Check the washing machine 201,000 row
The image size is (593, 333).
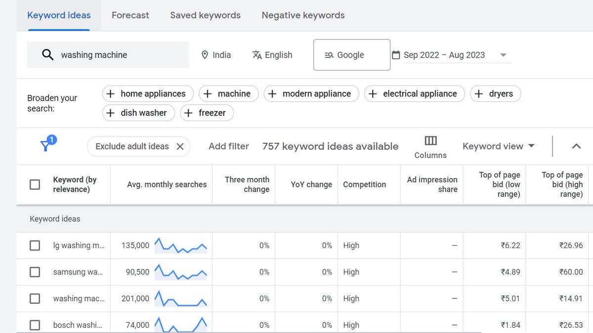pos(35,298)
